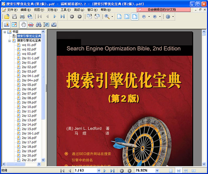Collapse the second 搜索引擎优化宝典 bookmark node
Image resolution: width=208 pixels, height=174 pixels.
pos(9,41)
